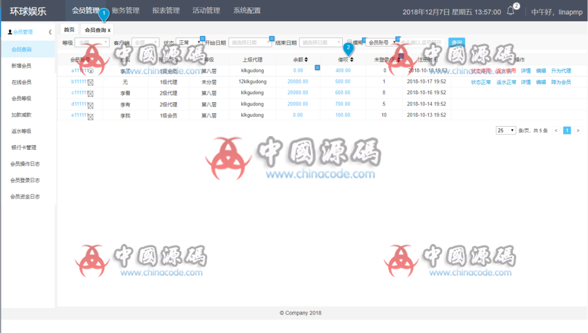
Task: Open the 系统配置 top menu
Action: (247, 10)
